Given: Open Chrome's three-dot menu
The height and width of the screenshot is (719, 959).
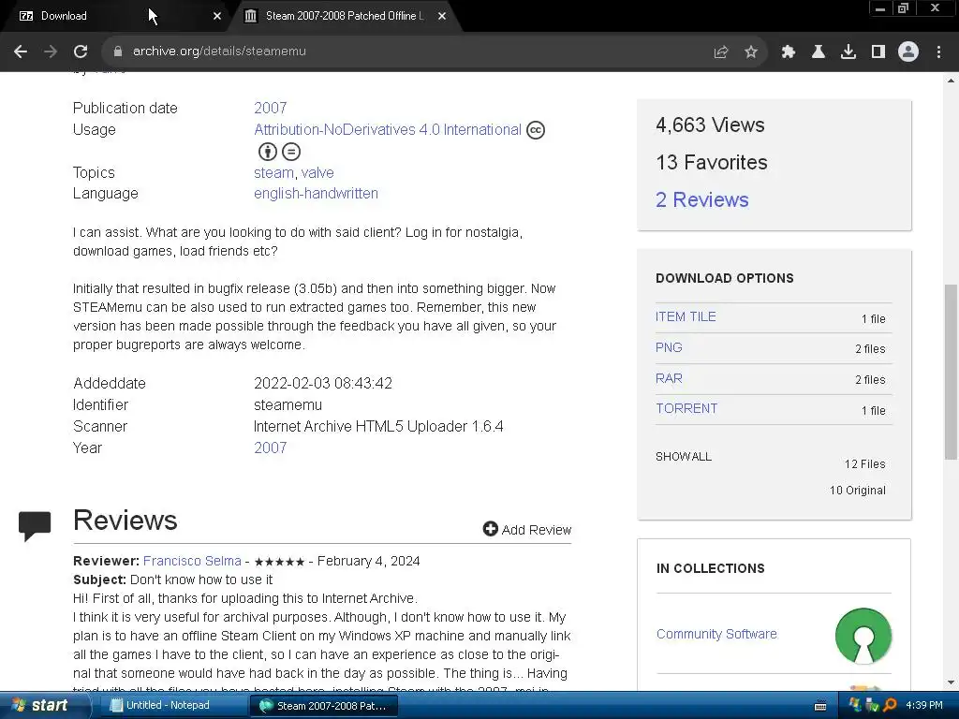Looking at the screenshot, I should 938,52.
